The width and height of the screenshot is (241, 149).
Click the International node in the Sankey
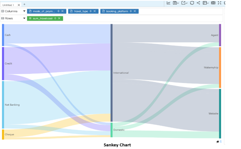[111, 73]
